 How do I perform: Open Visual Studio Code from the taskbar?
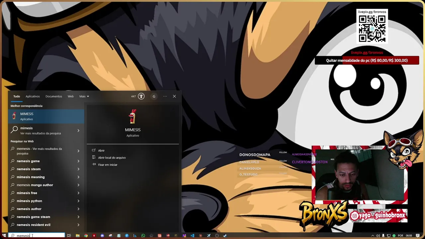pos(192,236)
